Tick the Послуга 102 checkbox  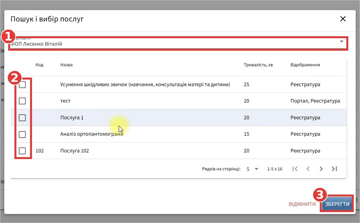tap(22, 151)
